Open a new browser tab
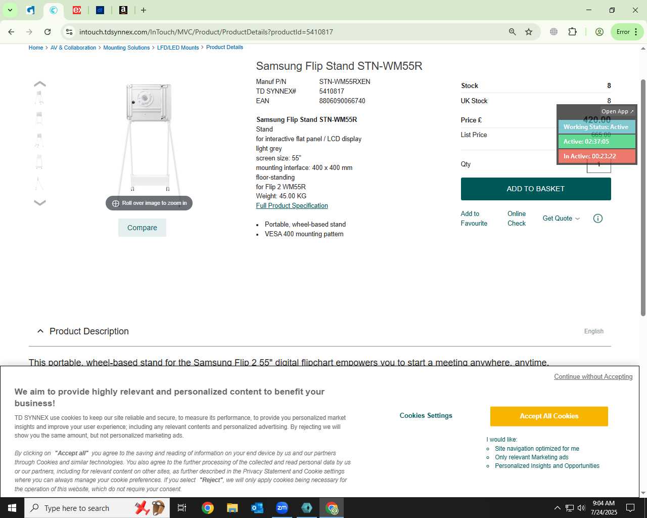This screenshot has width=647, height=518. pyautogui.click(x=144, y=10)
